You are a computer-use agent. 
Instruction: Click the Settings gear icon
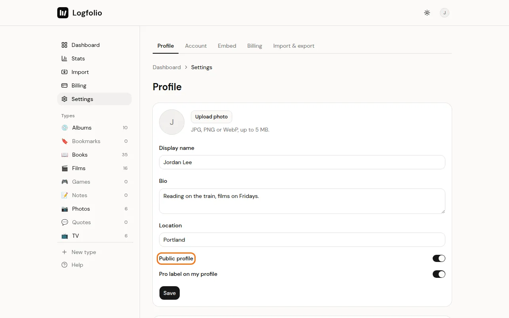(x=64, y=99)
